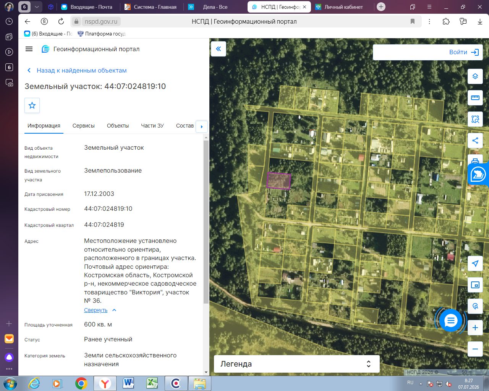Switch to the Система - Главная browser tab

151,7
